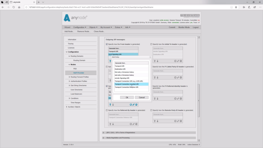Screen dimensions: 263x148
Task: Collapse the Nodes tree node
Action: (x=69, y=64)
